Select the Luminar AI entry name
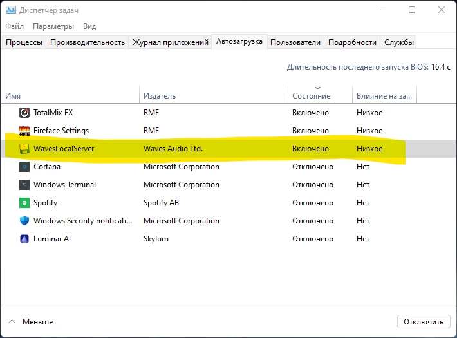 (x=52, y=239)
